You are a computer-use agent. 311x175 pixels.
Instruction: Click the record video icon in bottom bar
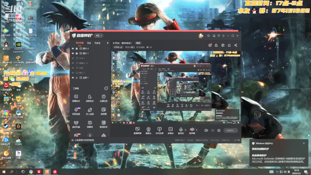pos(206,130)
